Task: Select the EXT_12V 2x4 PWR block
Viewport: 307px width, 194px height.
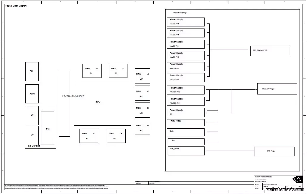Action: click(270, 51)
